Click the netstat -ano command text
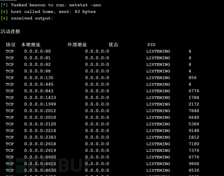Image resolution: width=224 pixels, height=176 pixels. 85,5
